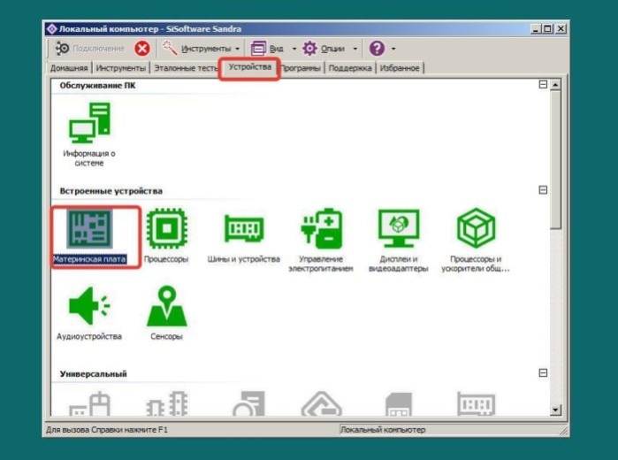Open Управление электропитанием module

[321, 241]
